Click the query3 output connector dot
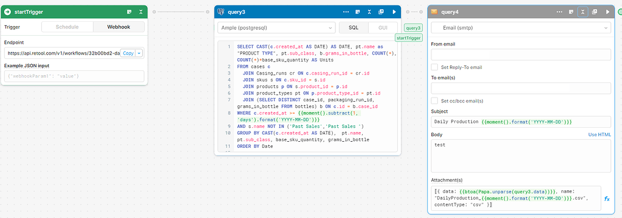This screenshot has height=218, width=622. (x=408, y=12)
